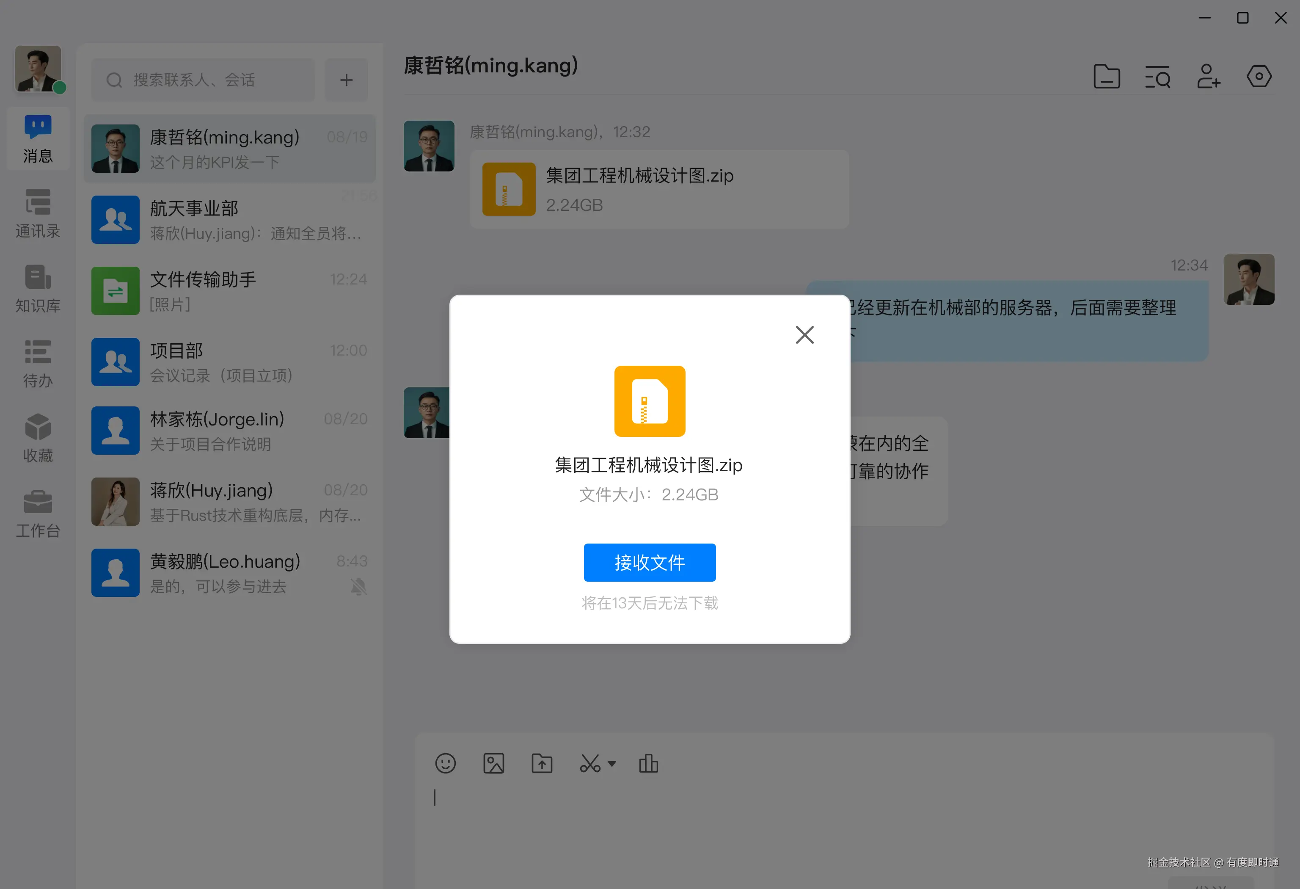Switch to the 通讯录 sidebar section
The image size is (1300, 889).
(37, 214)
